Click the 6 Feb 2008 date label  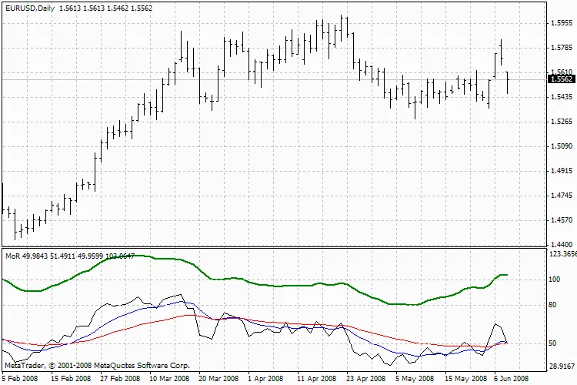(x=19, y=379)
